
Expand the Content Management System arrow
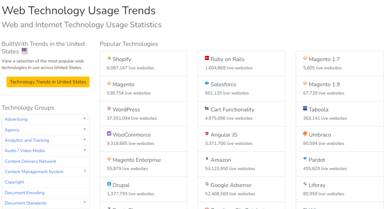85,171
